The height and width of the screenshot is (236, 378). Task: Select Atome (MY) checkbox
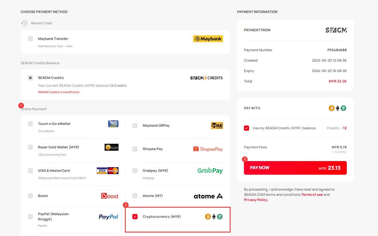(x=135, y=196)
